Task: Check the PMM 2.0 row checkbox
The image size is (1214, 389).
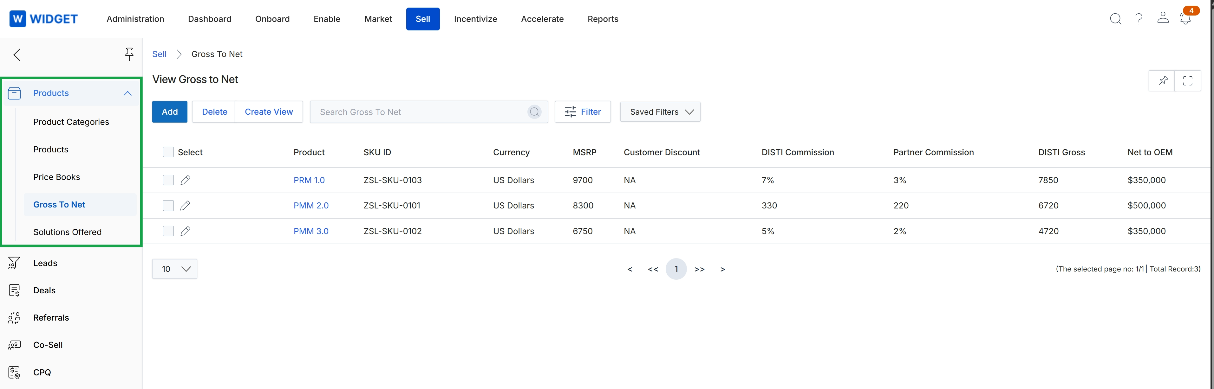Action: [168, 206]
